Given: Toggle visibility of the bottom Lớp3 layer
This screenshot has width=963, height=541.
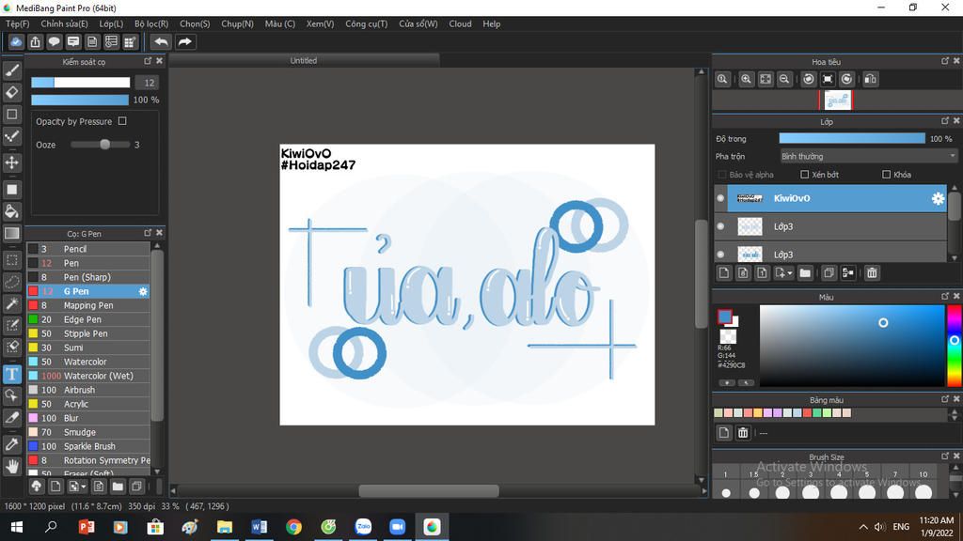Looking at the screenshot, I should coord(720,254).
